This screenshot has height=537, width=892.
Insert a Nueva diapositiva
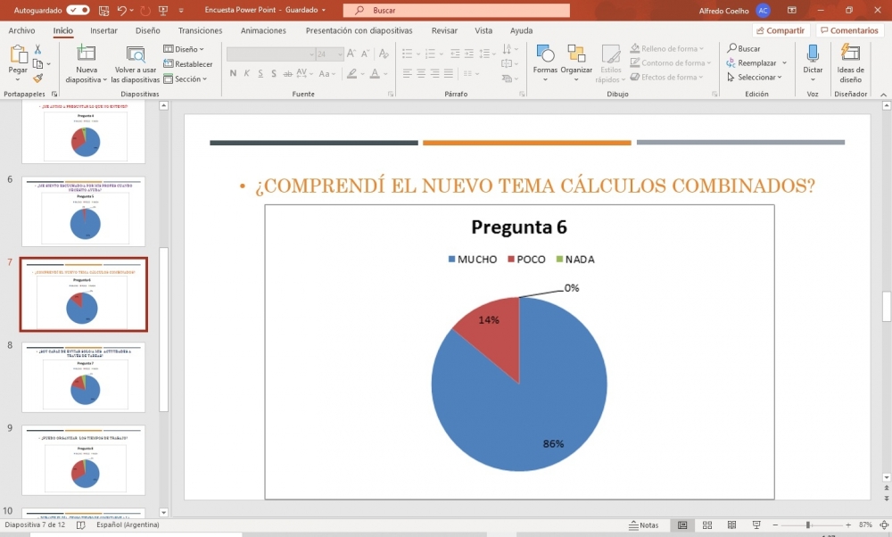click(x=86, y=63)
